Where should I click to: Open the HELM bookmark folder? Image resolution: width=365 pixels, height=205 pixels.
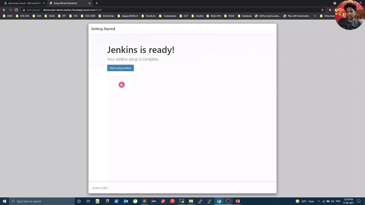229,16
